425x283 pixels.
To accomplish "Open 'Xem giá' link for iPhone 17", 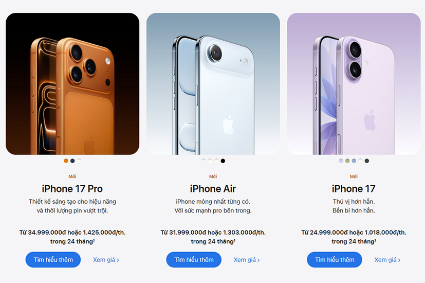I will (387, 260).
